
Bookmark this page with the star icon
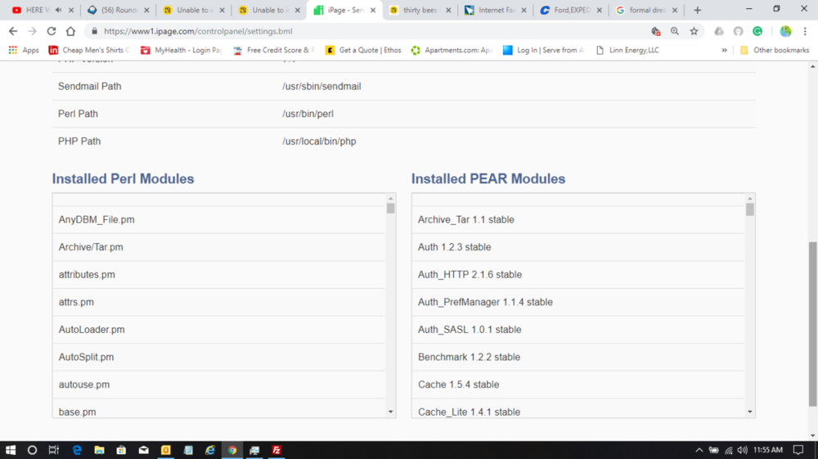(694, 31)
